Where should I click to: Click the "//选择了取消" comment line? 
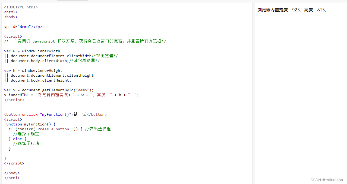coord(26,144)
